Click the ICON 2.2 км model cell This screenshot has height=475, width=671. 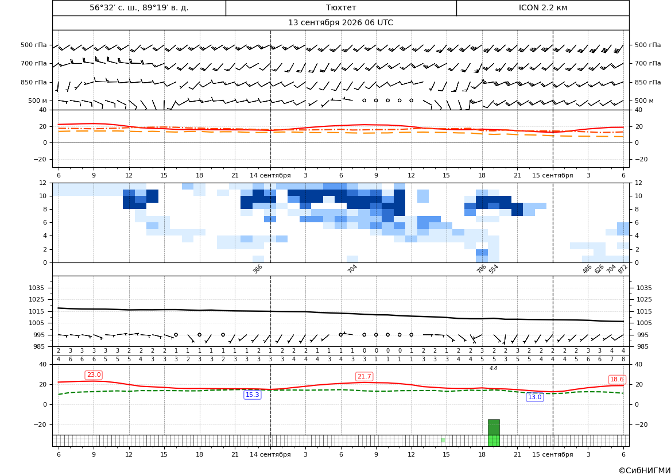pos(543,7)
